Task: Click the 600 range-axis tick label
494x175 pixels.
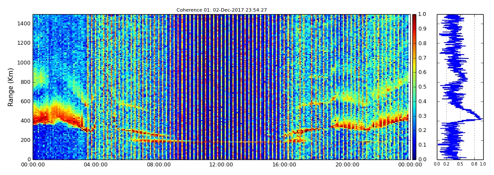Action: pyautogui.click(x=26, y=101)
